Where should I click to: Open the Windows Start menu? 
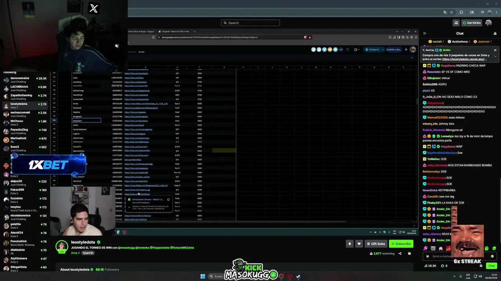point(203,276)
